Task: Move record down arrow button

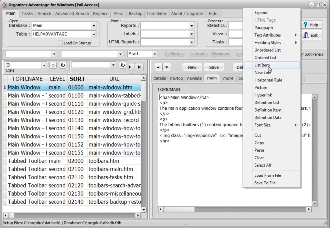Action: (167, 67)
